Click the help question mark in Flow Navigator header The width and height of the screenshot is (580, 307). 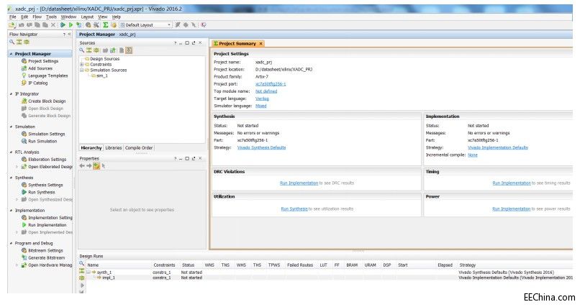tap(64, 35)
